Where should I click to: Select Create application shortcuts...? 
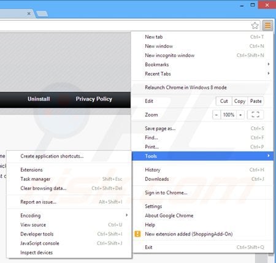(x=69, y=156)
